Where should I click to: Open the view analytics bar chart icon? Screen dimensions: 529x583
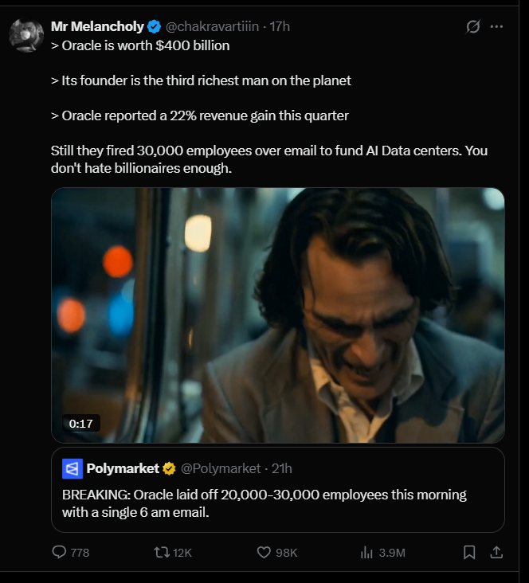[367, 552]
